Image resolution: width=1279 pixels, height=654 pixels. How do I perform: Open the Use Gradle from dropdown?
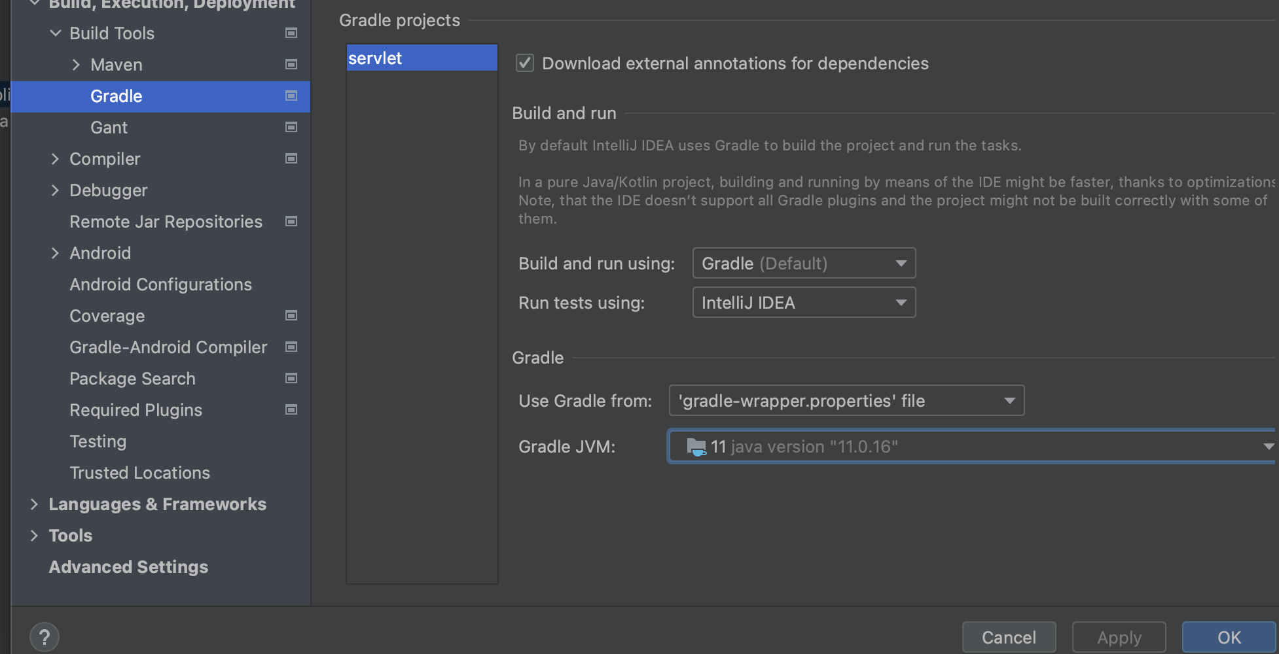pos(846,400)
